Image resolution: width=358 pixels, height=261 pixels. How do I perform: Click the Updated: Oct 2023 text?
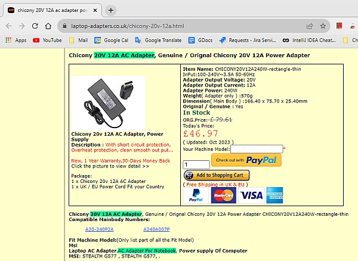coord(208,142)
